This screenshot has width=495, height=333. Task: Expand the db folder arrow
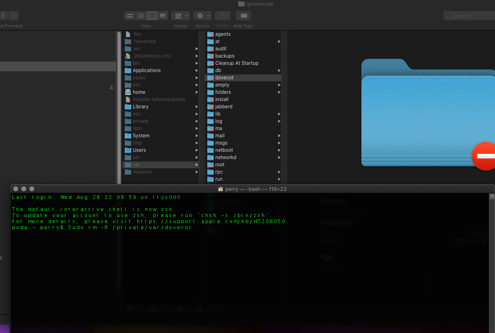pos(279,70)
